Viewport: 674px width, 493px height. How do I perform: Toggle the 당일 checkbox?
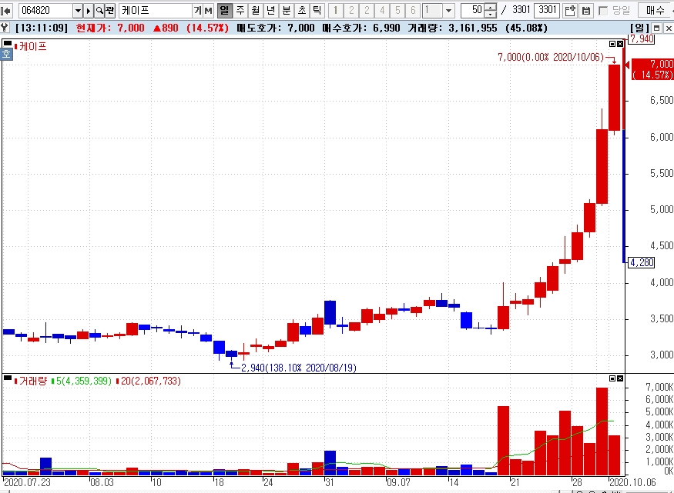pos(603,10)
